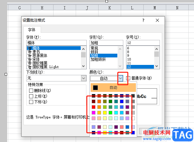
Task: Select column N header
Action: [x=177, y=8]
